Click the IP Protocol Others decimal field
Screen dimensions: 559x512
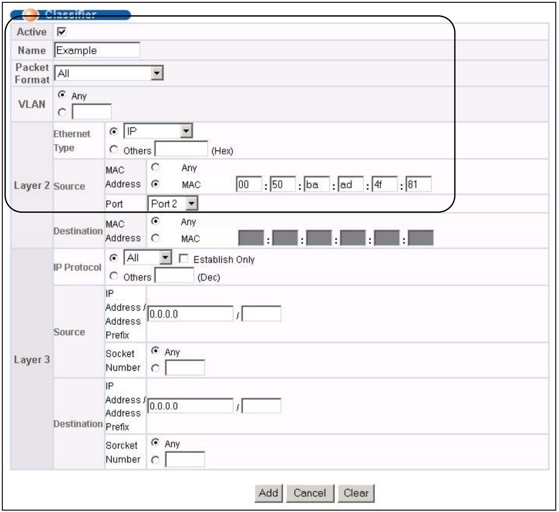pyautogui.click(x=174, y=276)
